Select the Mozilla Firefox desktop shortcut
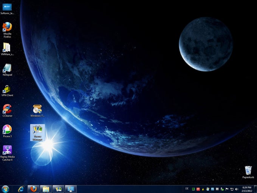257x193 pixels. [7, 30]
